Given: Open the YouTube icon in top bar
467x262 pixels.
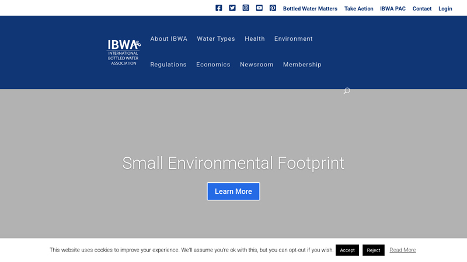Looking at the screenshot, I should click(x=259, y=8).
